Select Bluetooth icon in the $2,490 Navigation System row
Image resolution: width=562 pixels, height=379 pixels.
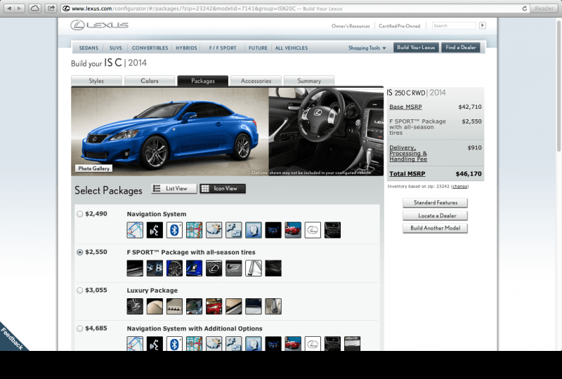(174, 230)
